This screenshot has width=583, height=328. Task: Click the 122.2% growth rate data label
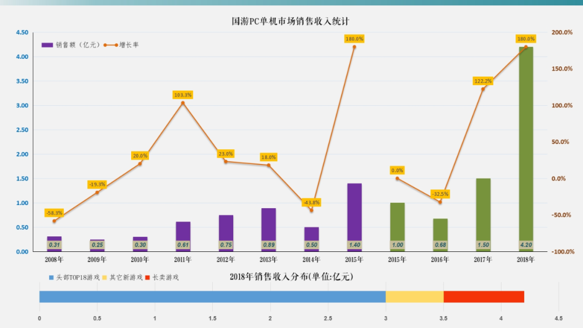coord(483,81)
